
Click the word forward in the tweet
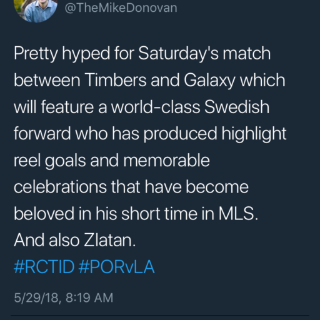42,134
